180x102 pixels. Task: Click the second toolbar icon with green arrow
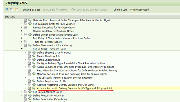pos(12,9)
